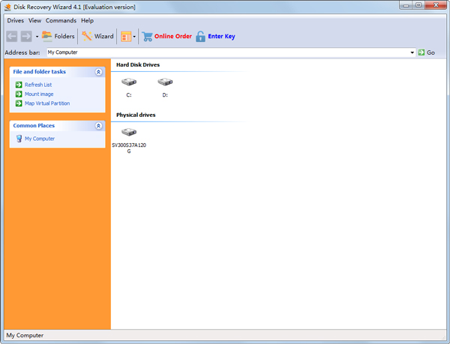450x344 pixels.
Task: Open the View menu
Action: (34, 21)
